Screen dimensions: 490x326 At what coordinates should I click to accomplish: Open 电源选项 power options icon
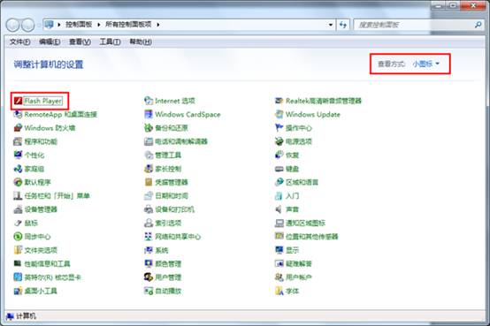tap(279, 141)
